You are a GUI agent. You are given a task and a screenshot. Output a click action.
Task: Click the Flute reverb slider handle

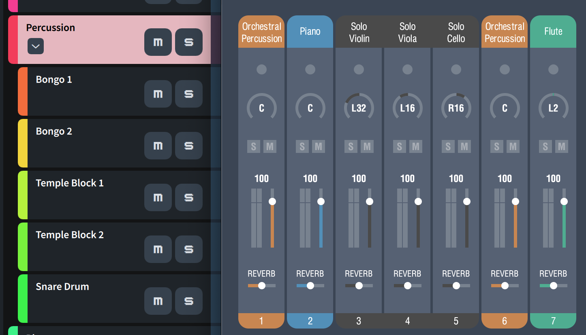554,286
